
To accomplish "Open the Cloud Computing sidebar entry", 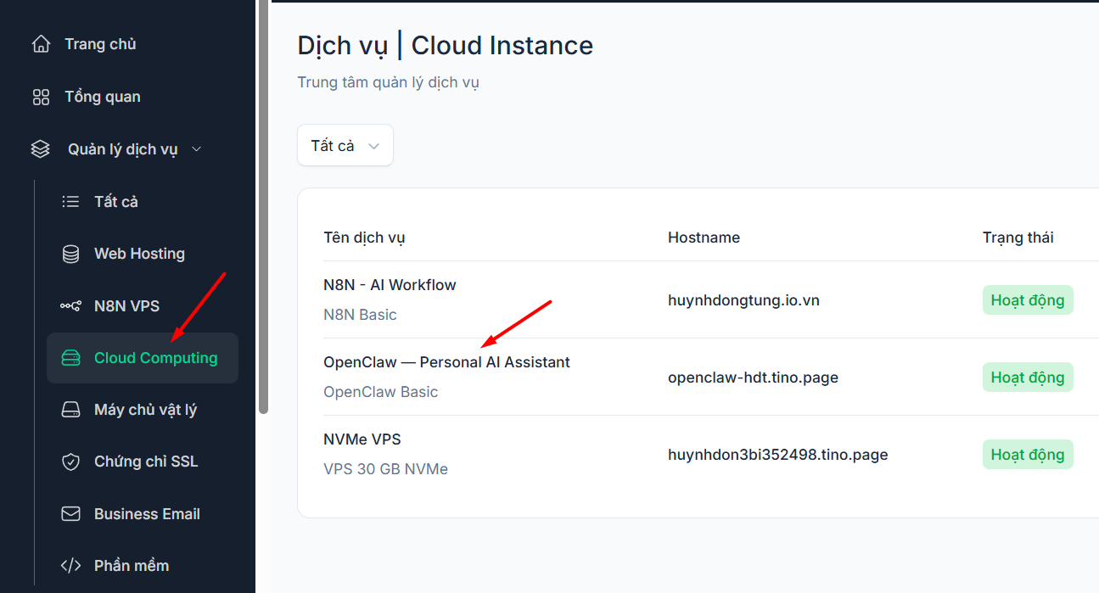I will coord(142,357).
